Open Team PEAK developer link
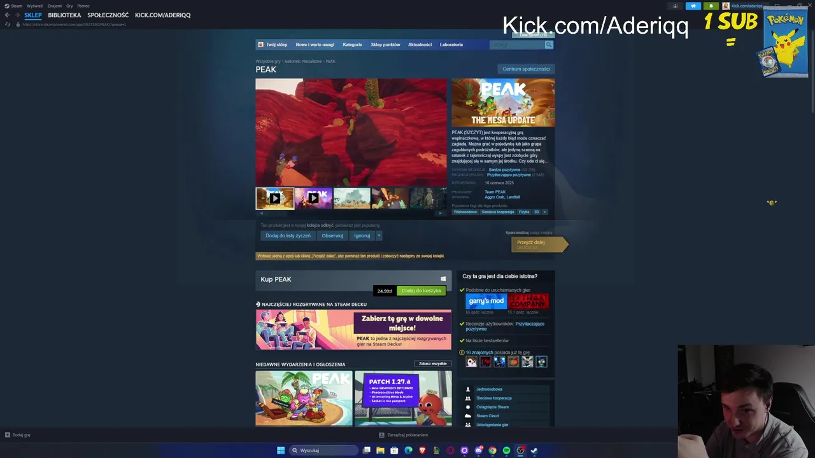 pos(495,192)
